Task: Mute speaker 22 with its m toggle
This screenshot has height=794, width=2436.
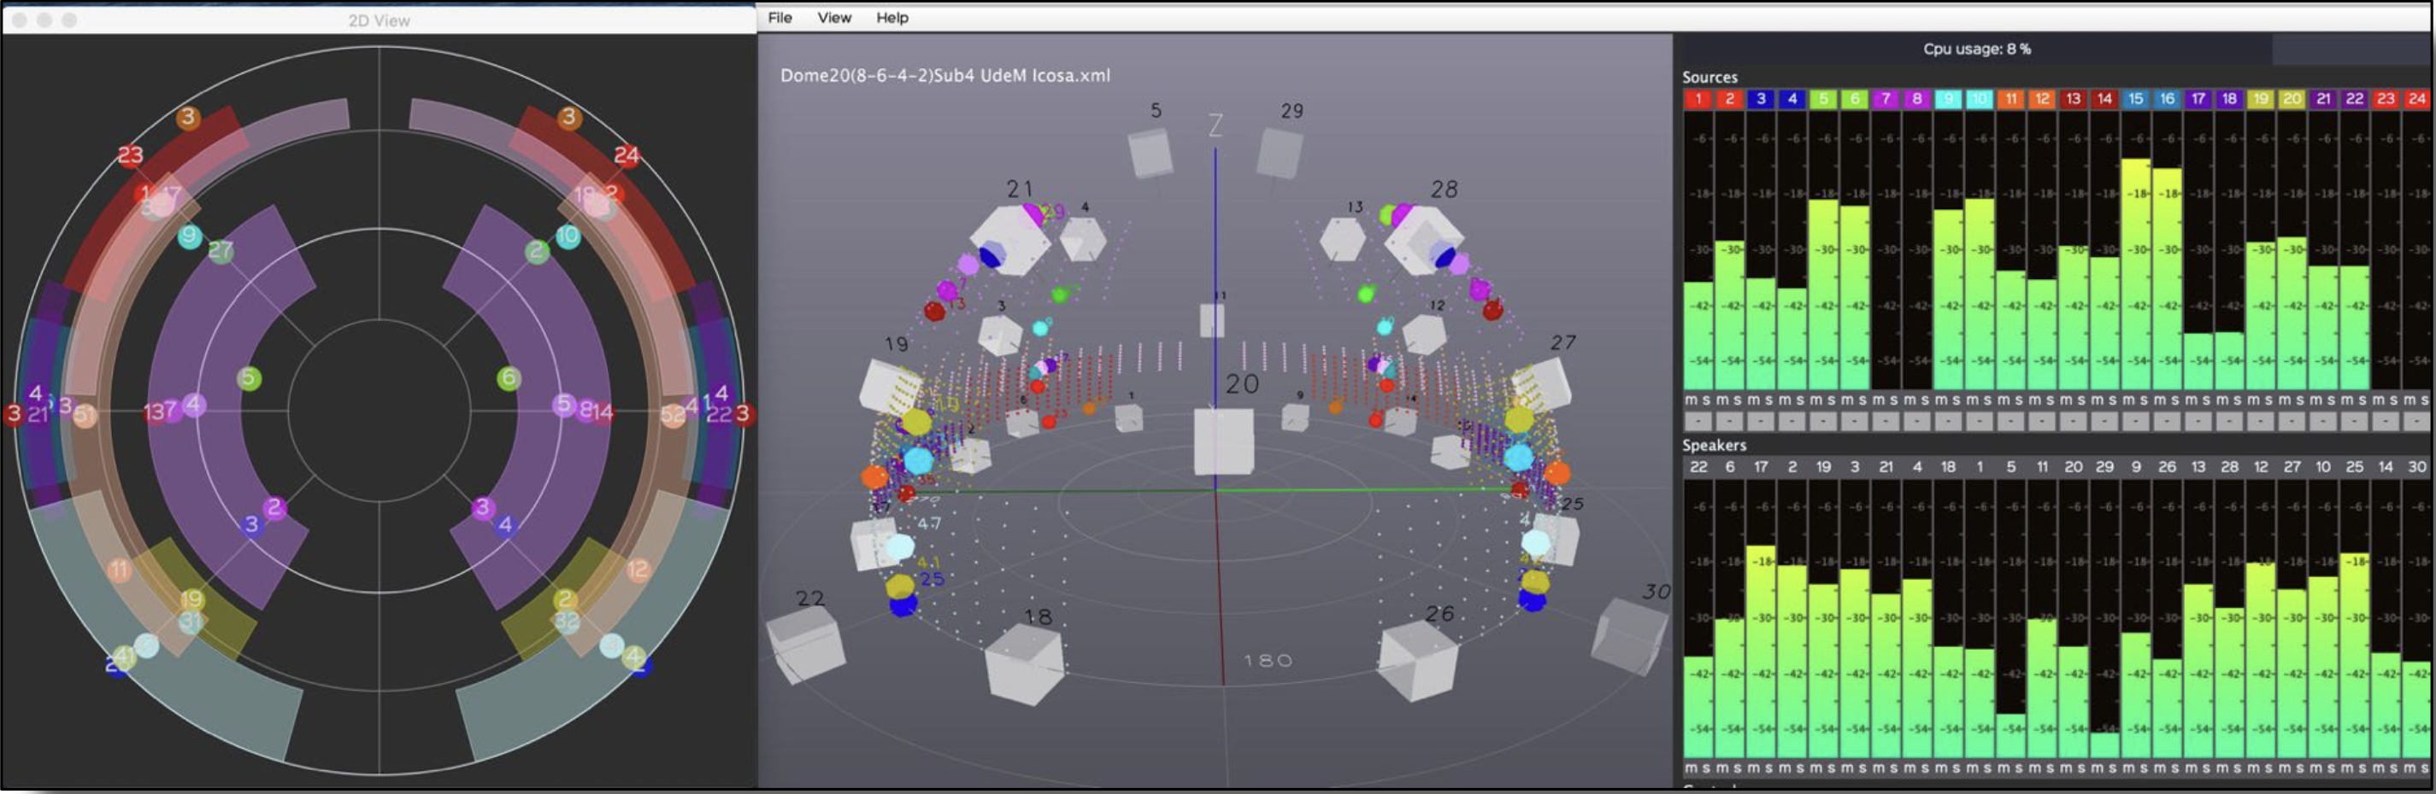Action: (1690, 768)
